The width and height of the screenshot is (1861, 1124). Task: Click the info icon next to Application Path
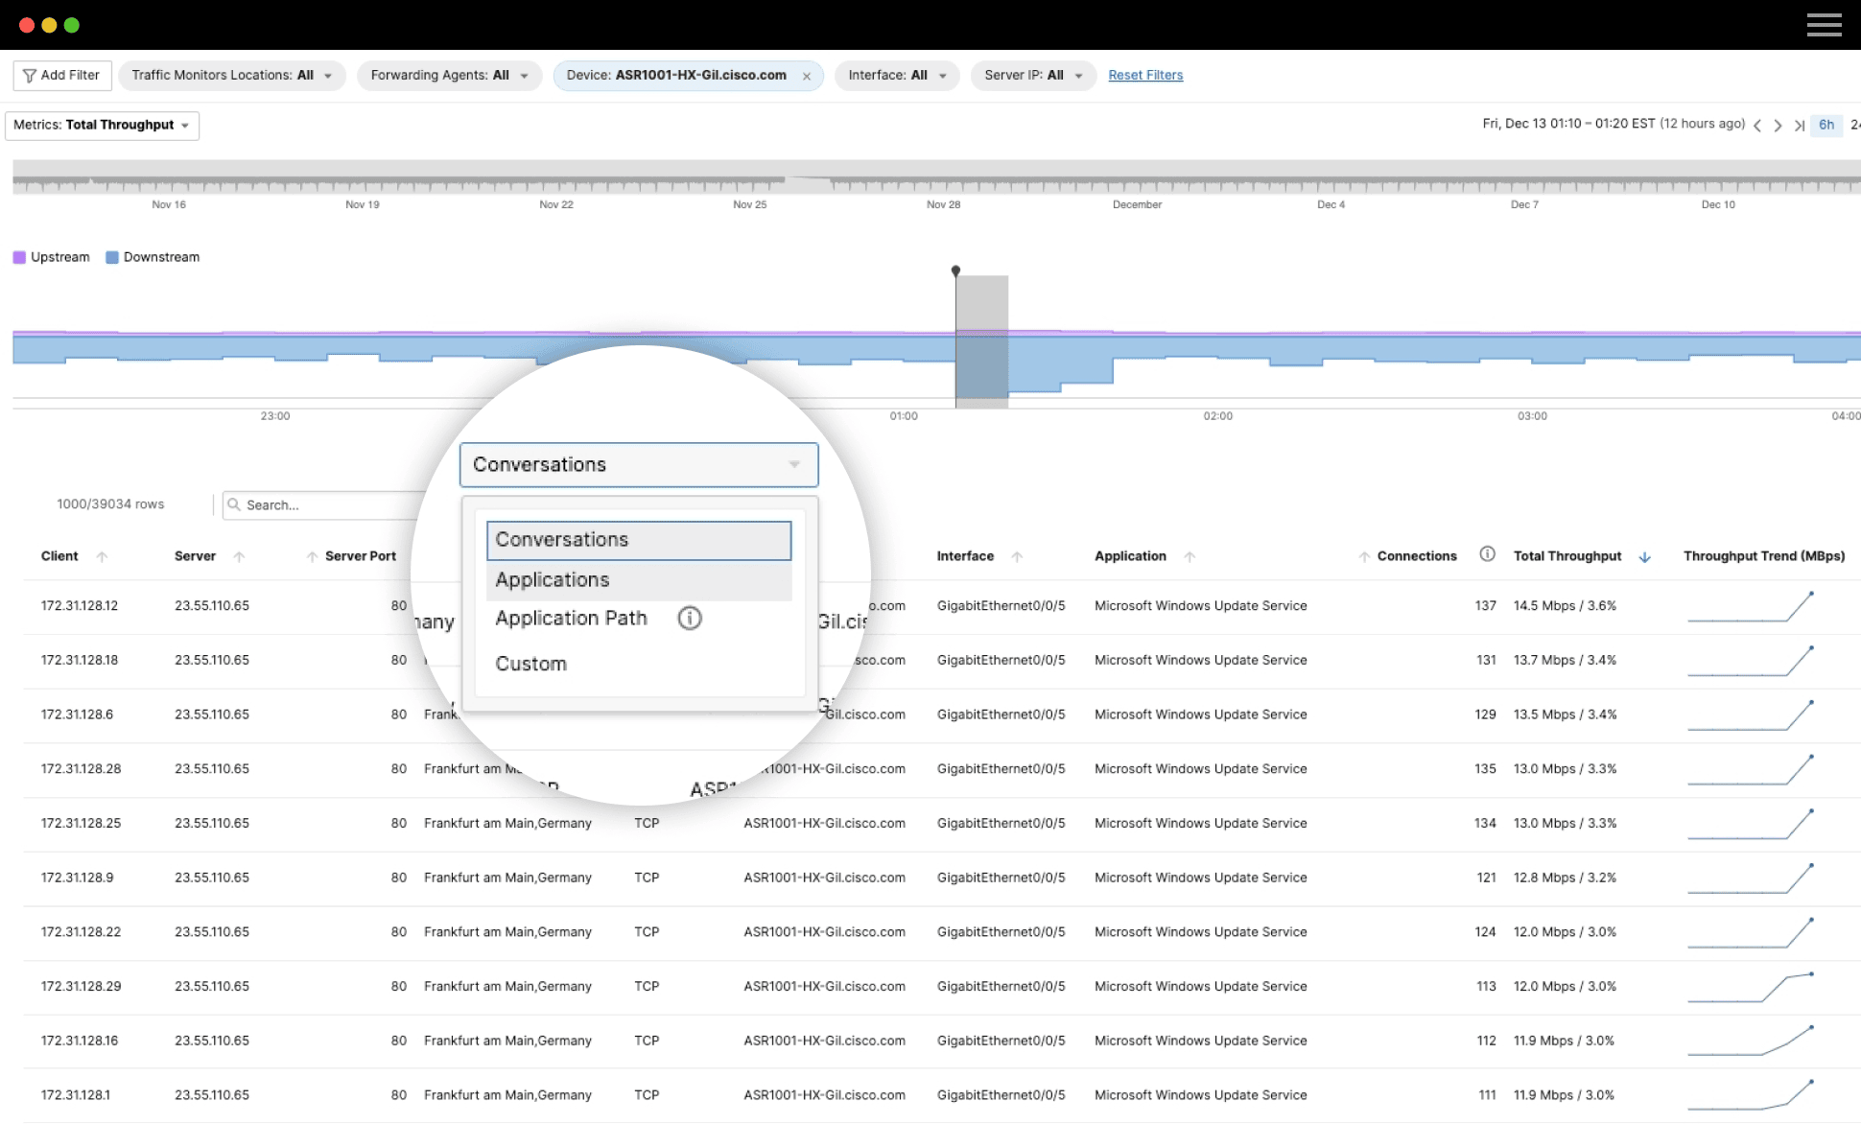[x=690, y=618]
